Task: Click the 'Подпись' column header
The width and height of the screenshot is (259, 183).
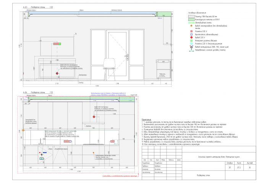Action: tap(171, 160)
